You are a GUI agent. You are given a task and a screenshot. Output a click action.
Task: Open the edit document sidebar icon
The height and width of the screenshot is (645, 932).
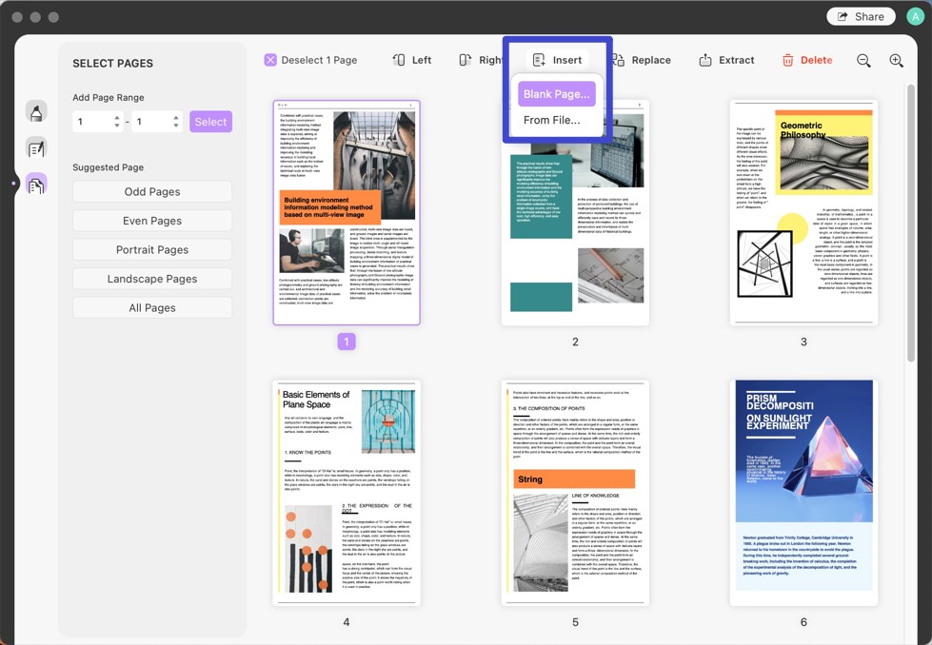tap(36, 147)
